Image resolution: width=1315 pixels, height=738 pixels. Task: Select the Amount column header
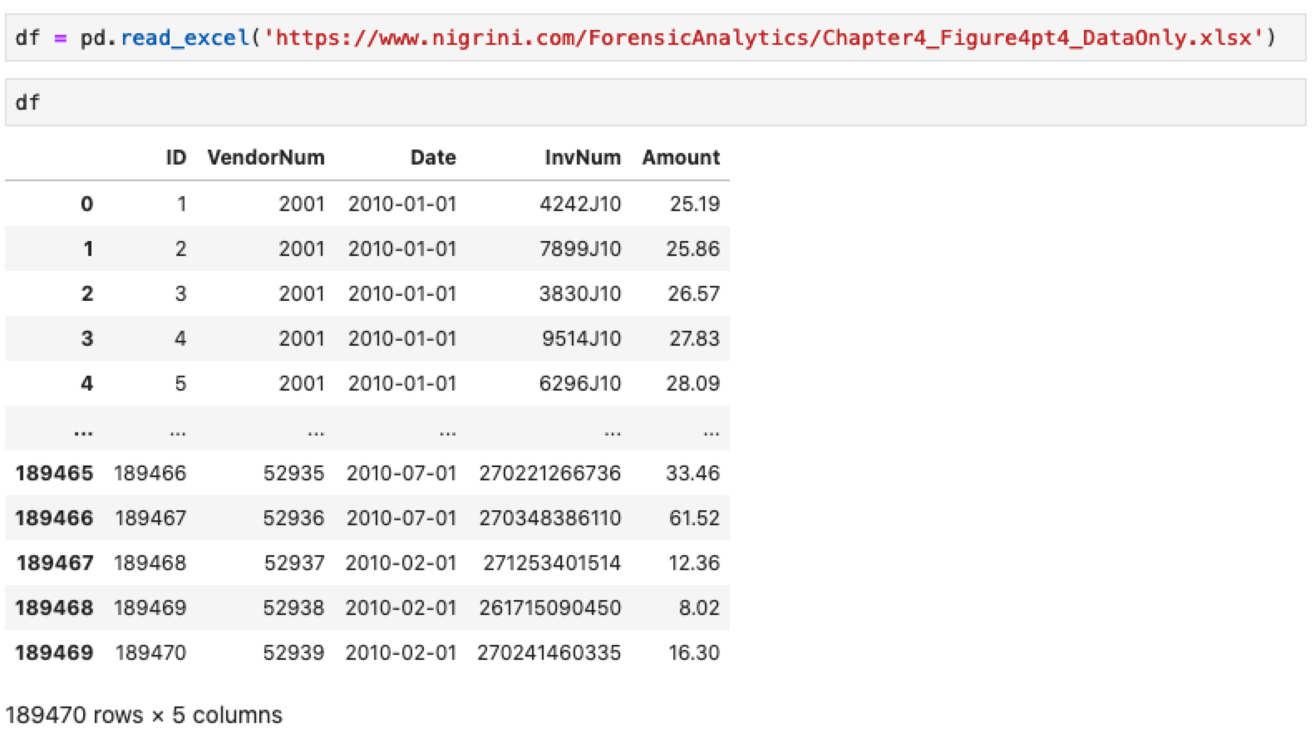(x=680, y=158)
